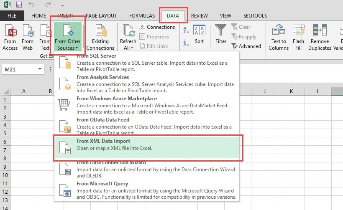Select row 5 header
343x210 pixels.
tap(5, 133)
